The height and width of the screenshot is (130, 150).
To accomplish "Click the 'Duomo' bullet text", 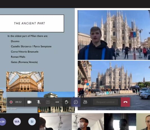I will pos(15,41).
